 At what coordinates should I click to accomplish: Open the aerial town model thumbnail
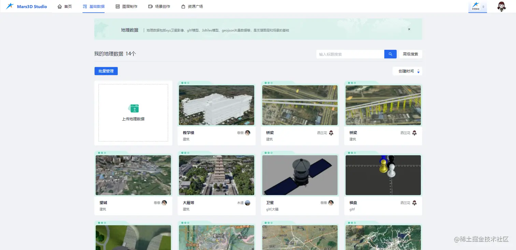[133, 175]
